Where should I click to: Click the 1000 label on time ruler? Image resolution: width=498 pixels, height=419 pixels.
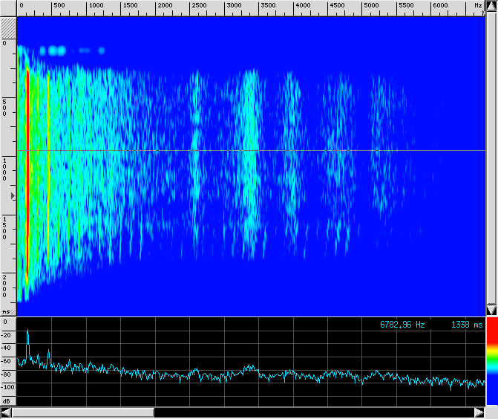pyautogui.click(x=7, y=169)
